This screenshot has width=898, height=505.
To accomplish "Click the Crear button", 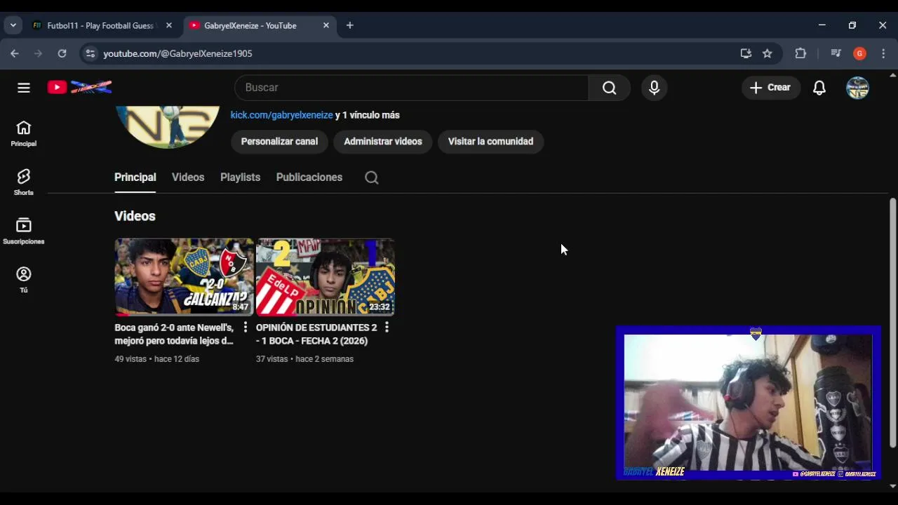I will coord(770,88).
